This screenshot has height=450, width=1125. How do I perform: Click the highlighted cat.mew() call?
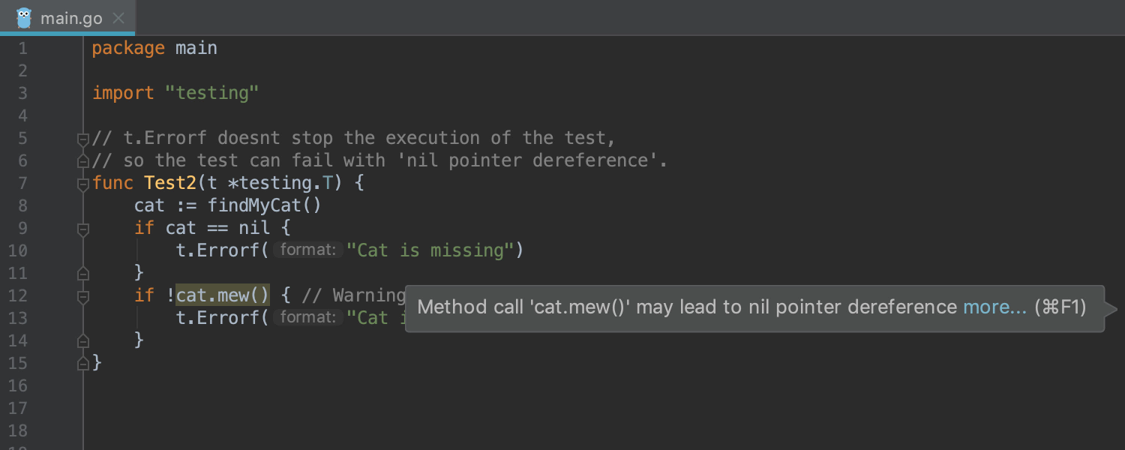[223, 295]
